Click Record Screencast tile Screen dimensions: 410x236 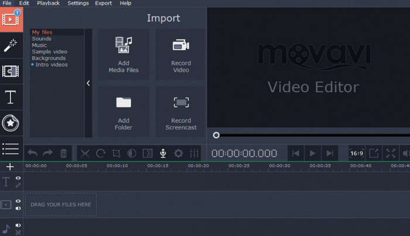181,112
